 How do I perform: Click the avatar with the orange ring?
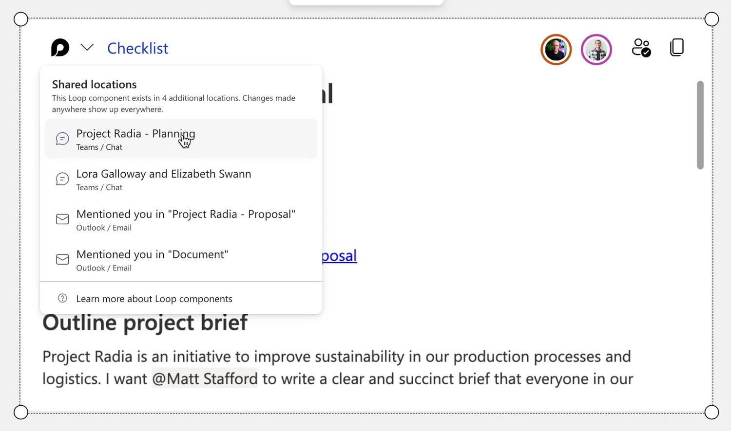[x=556, y=49]
